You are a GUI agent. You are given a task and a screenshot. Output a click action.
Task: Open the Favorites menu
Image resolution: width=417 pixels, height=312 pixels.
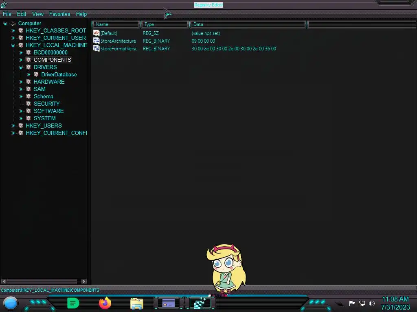[x=59, y=14]
